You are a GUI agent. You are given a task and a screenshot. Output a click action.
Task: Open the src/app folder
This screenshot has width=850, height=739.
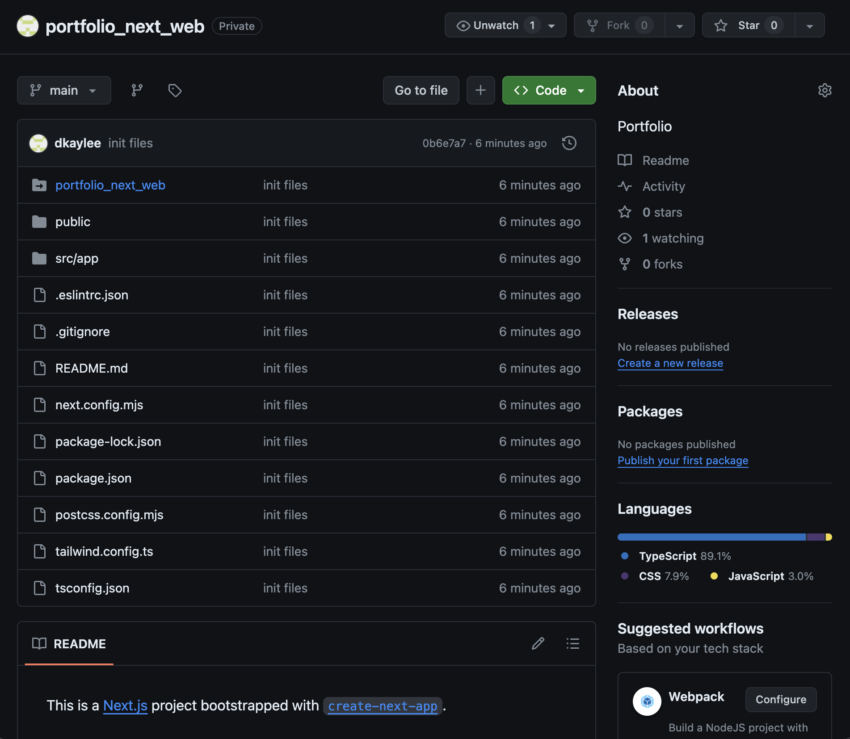(x=77, y=258)
